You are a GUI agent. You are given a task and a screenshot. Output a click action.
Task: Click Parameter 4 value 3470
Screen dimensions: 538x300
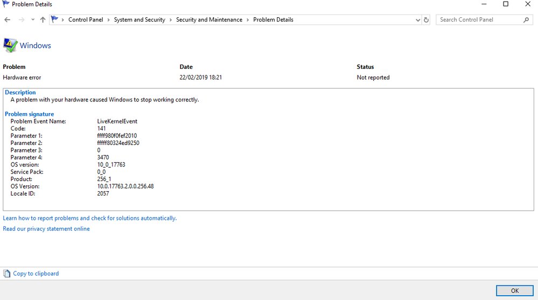(x=103, y=157)
